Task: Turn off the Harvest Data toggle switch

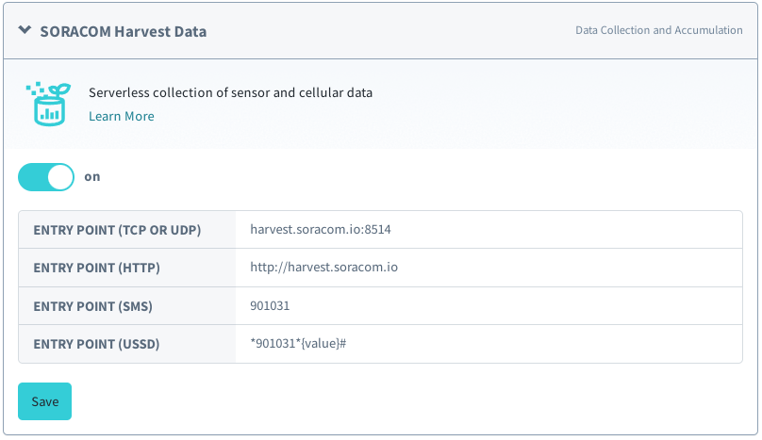Action: [x=46, y=177]
